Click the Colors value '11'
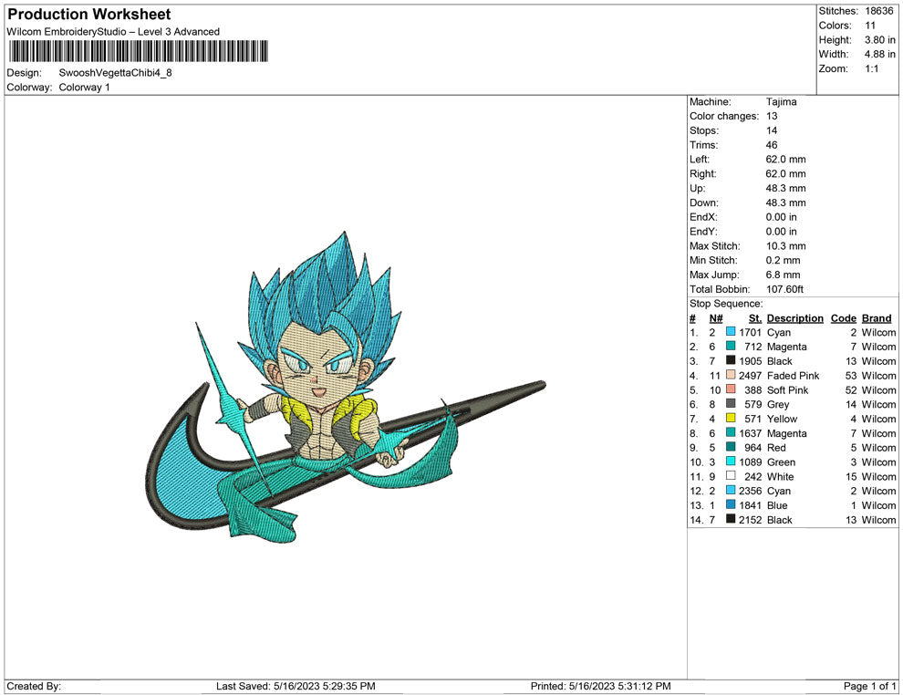 pyautogui.click(x=870, y=26)
